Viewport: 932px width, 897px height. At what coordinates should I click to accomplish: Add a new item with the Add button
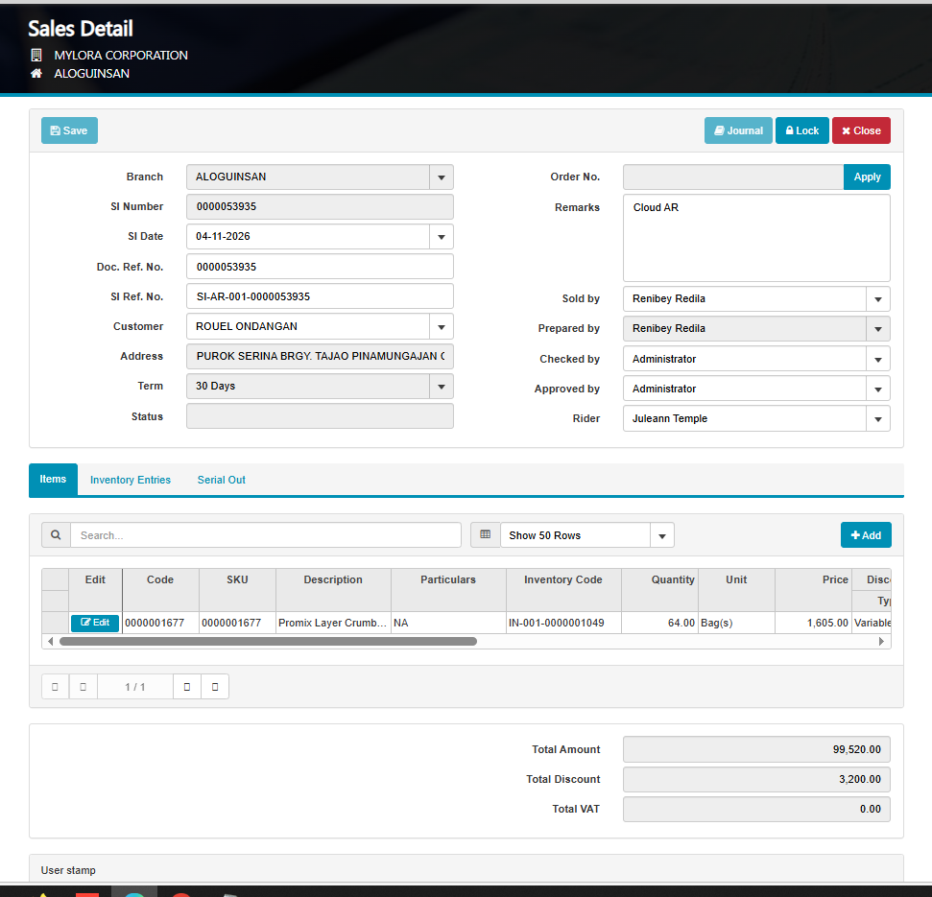(x=866, y=535)
